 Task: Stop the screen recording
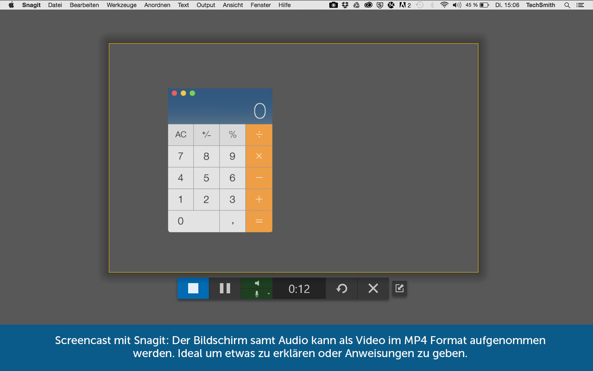tap(193, 288)
